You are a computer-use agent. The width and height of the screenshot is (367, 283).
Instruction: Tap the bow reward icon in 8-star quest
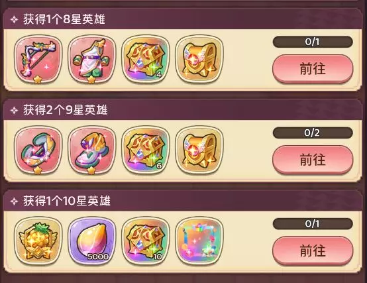click(x=38, y=59)
